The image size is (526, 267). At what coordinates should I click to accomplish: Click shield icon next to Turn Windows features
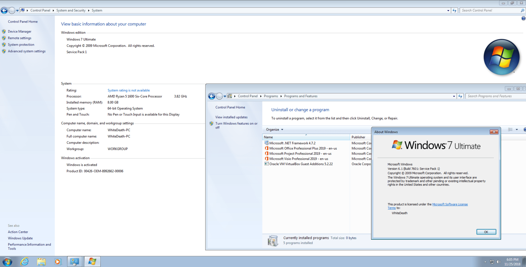point(211,124)
